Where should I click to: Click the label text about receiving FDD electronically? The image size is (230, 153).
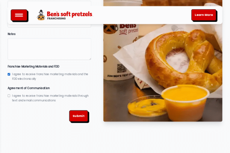tap(50, 76)
